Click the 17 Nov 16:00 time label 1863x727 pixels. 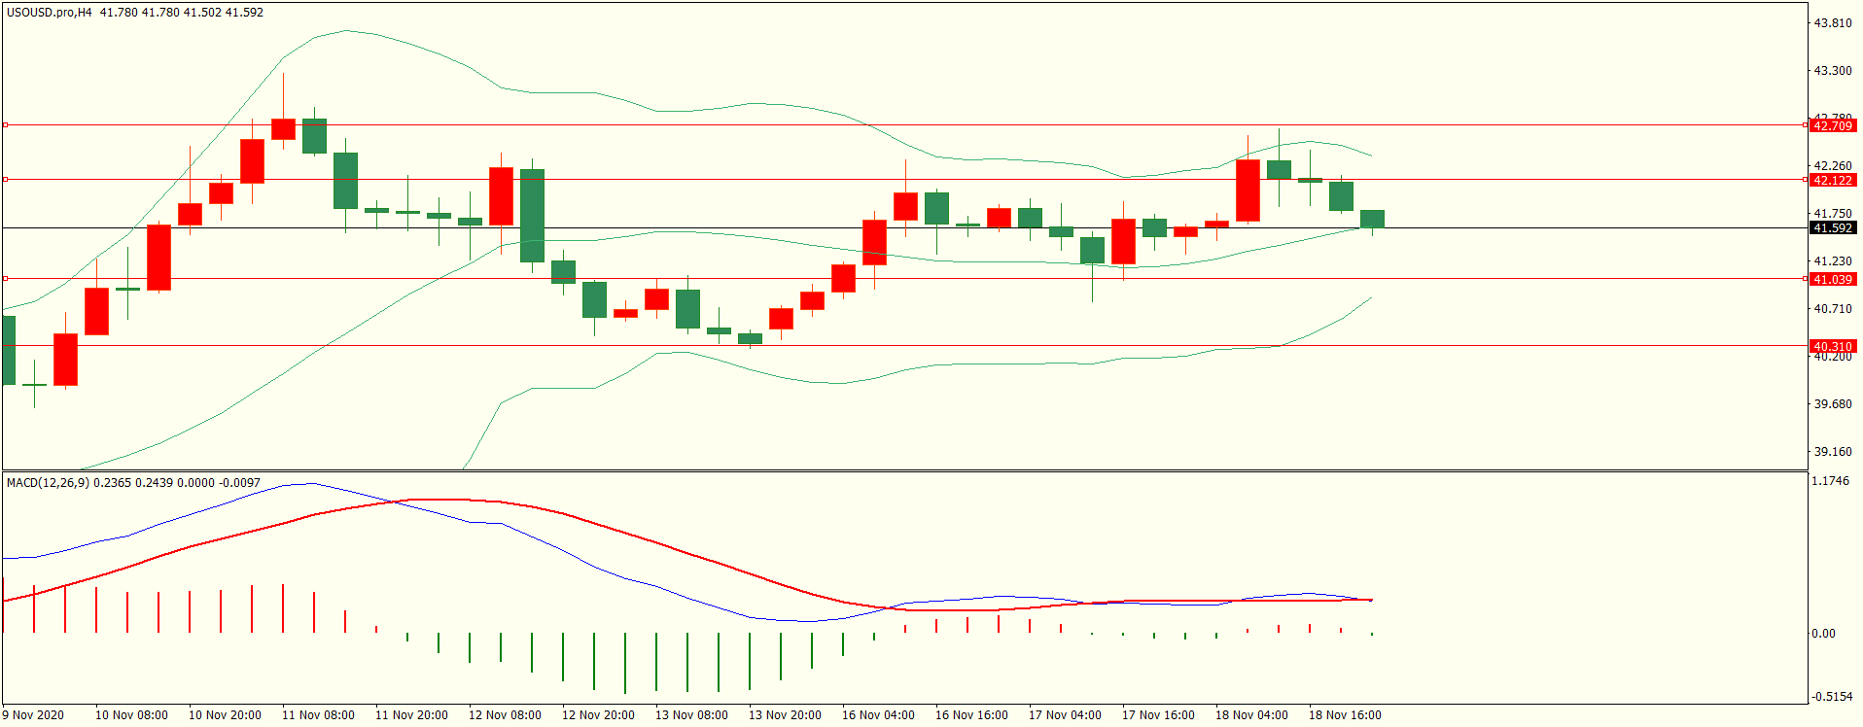1158,715
